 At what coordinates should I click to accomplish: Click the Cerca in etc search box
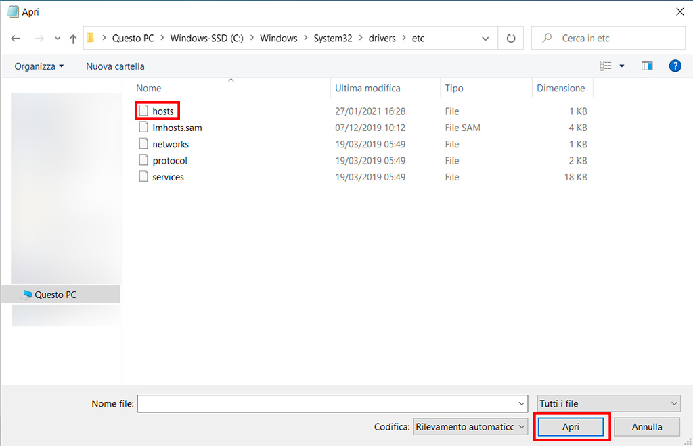(x=608, y=39)
